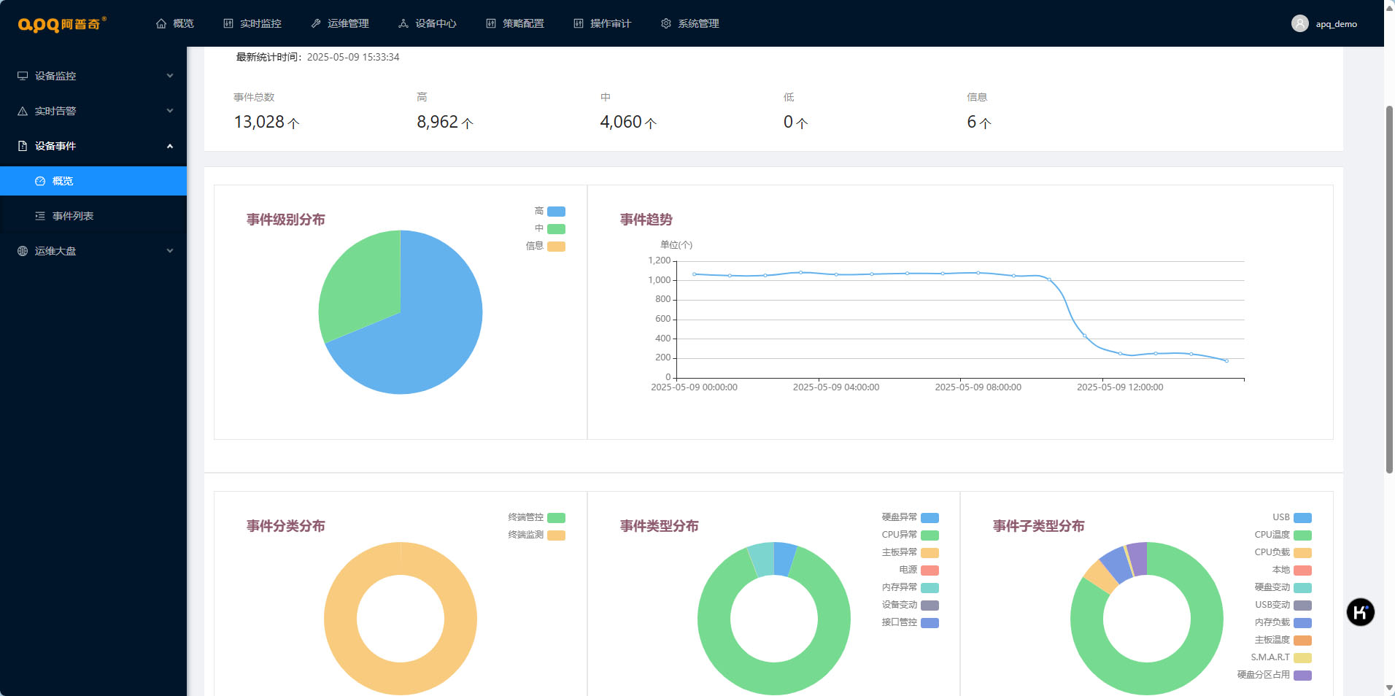This screenshot has width=1395, height=696.
Task: Toggle 高 series in 事件级别分布 legend
Action: 556,212
